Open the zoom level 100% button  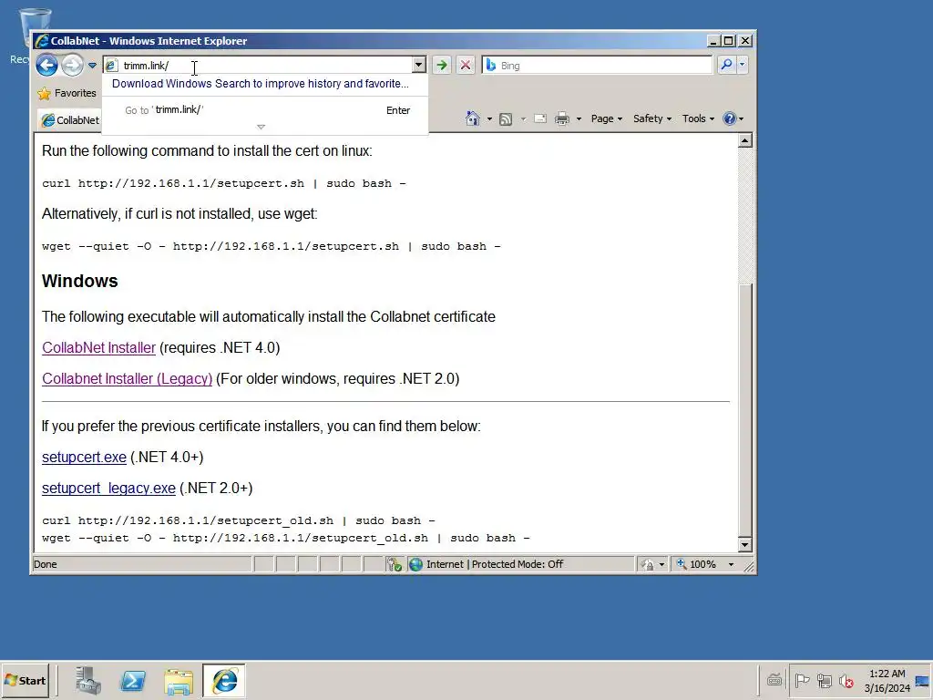pyautogui.click(x=696, y=564)
